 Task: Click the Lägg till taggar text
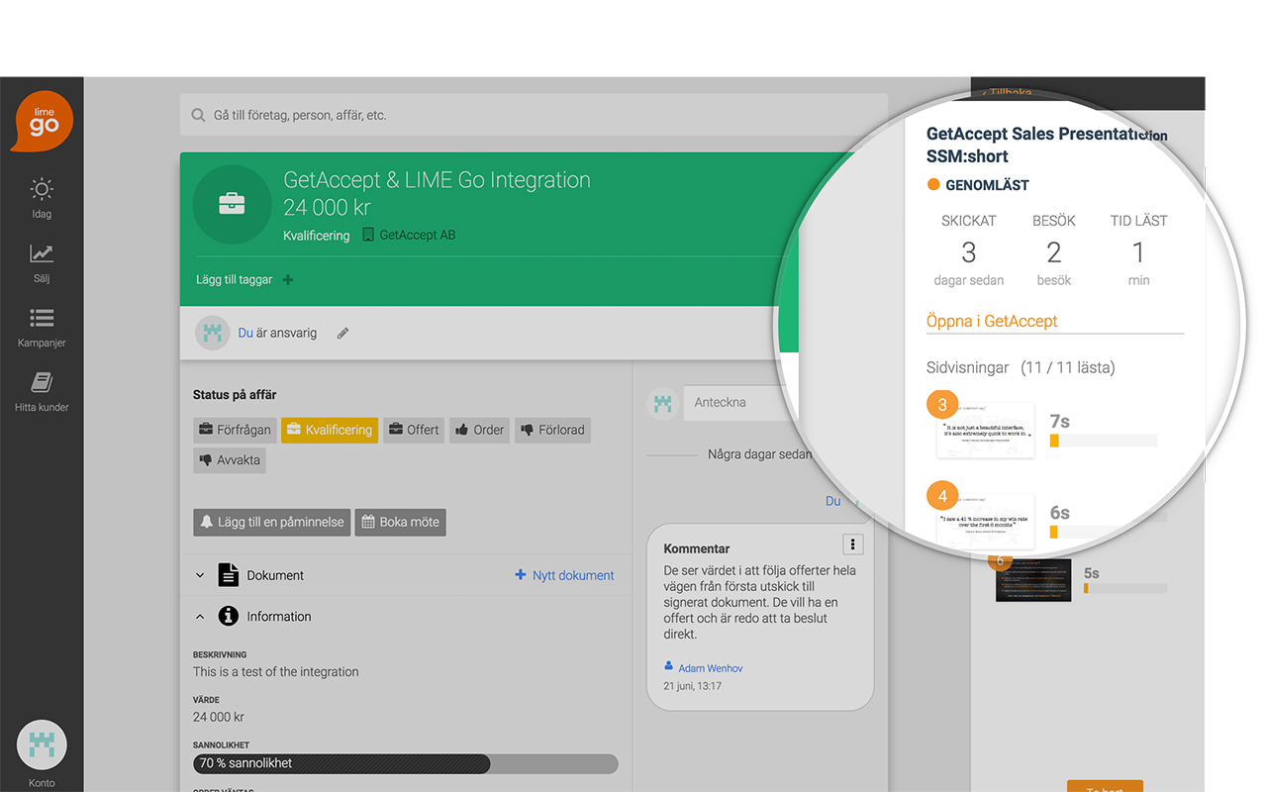(235, 280)
